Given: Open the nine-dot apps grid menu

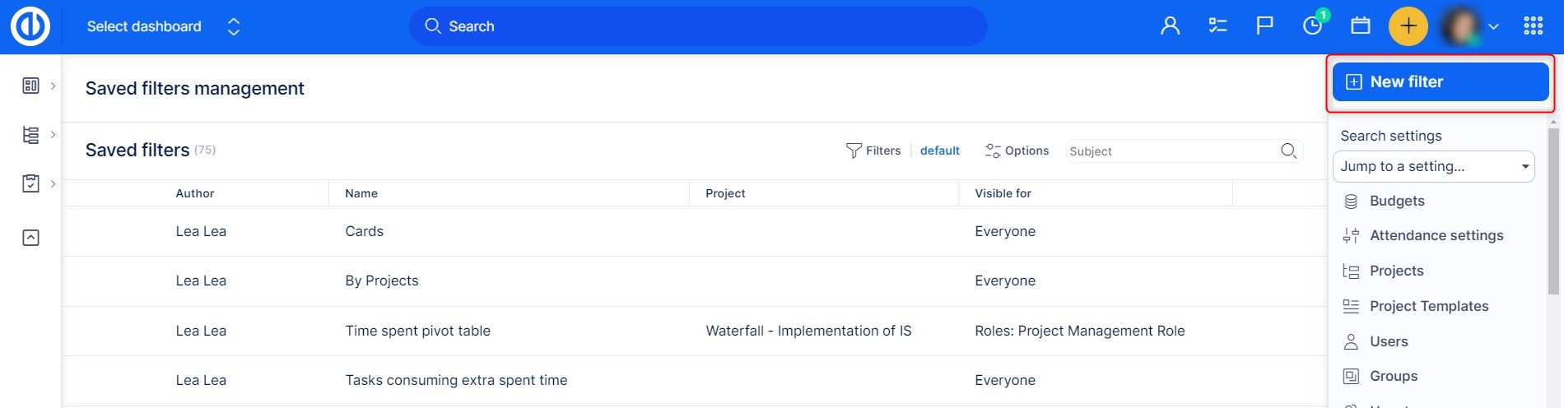Looking at the screenshot, I should coord(1533,26).
